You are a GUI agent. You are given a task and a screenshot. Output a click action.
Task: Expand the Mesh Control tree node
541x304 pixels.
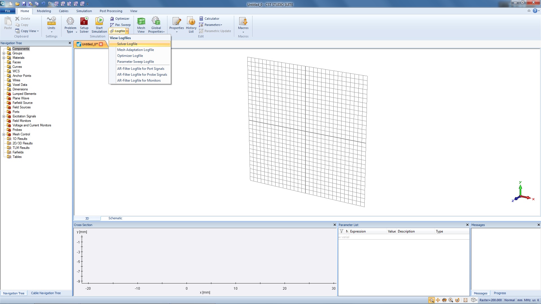pyautogui.click(x=4, y=134)
